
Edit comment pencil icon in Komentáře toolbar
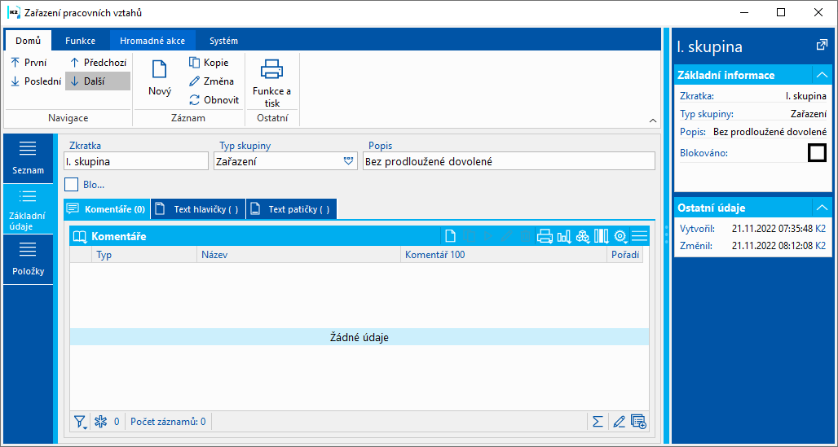505,236
